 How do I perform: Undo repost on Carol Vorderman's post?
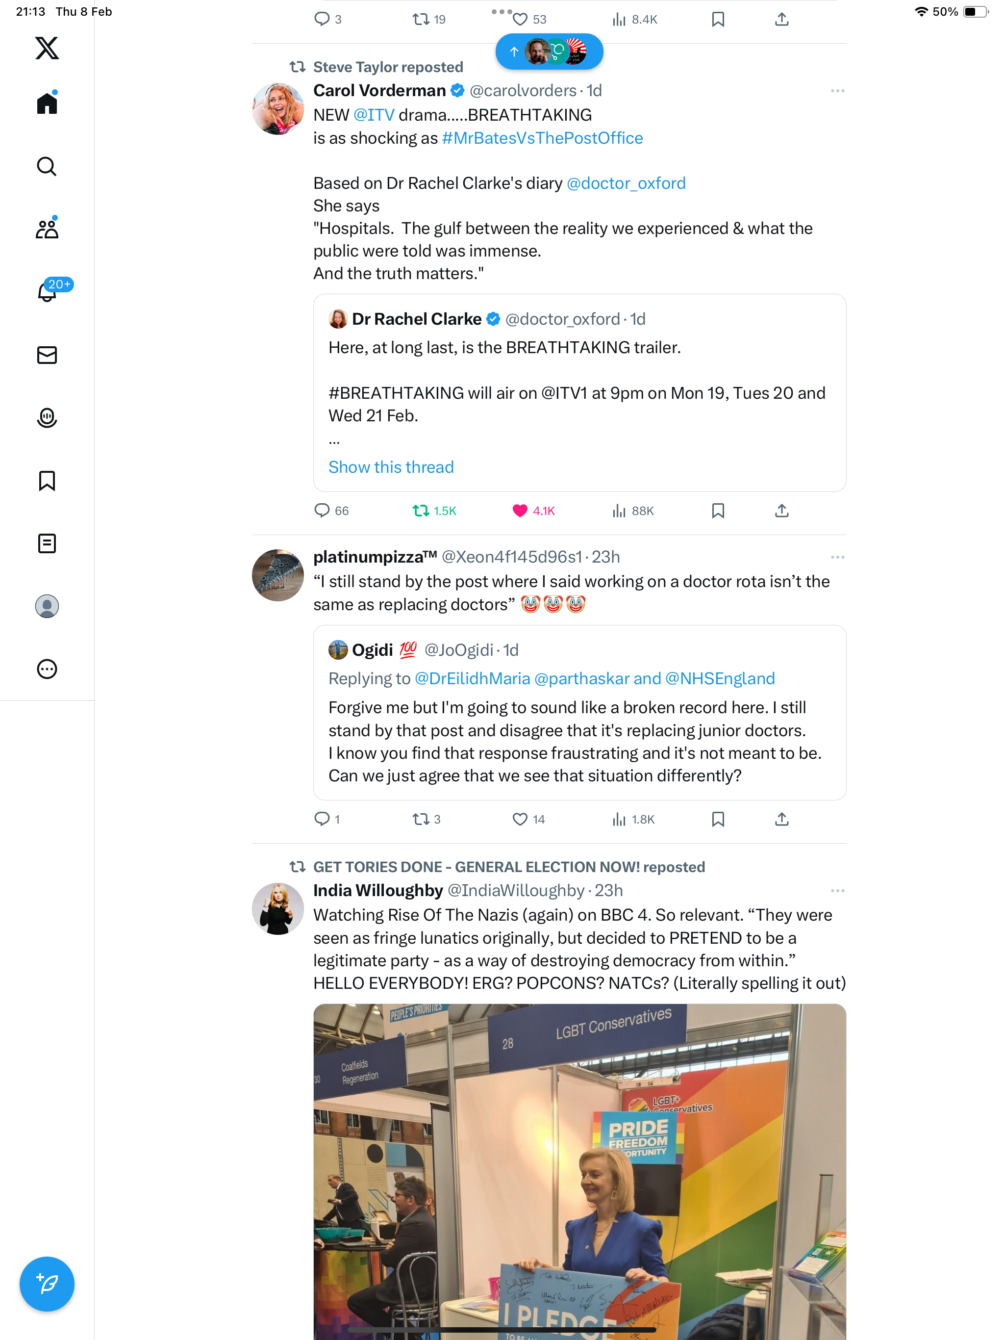point(434,511)
